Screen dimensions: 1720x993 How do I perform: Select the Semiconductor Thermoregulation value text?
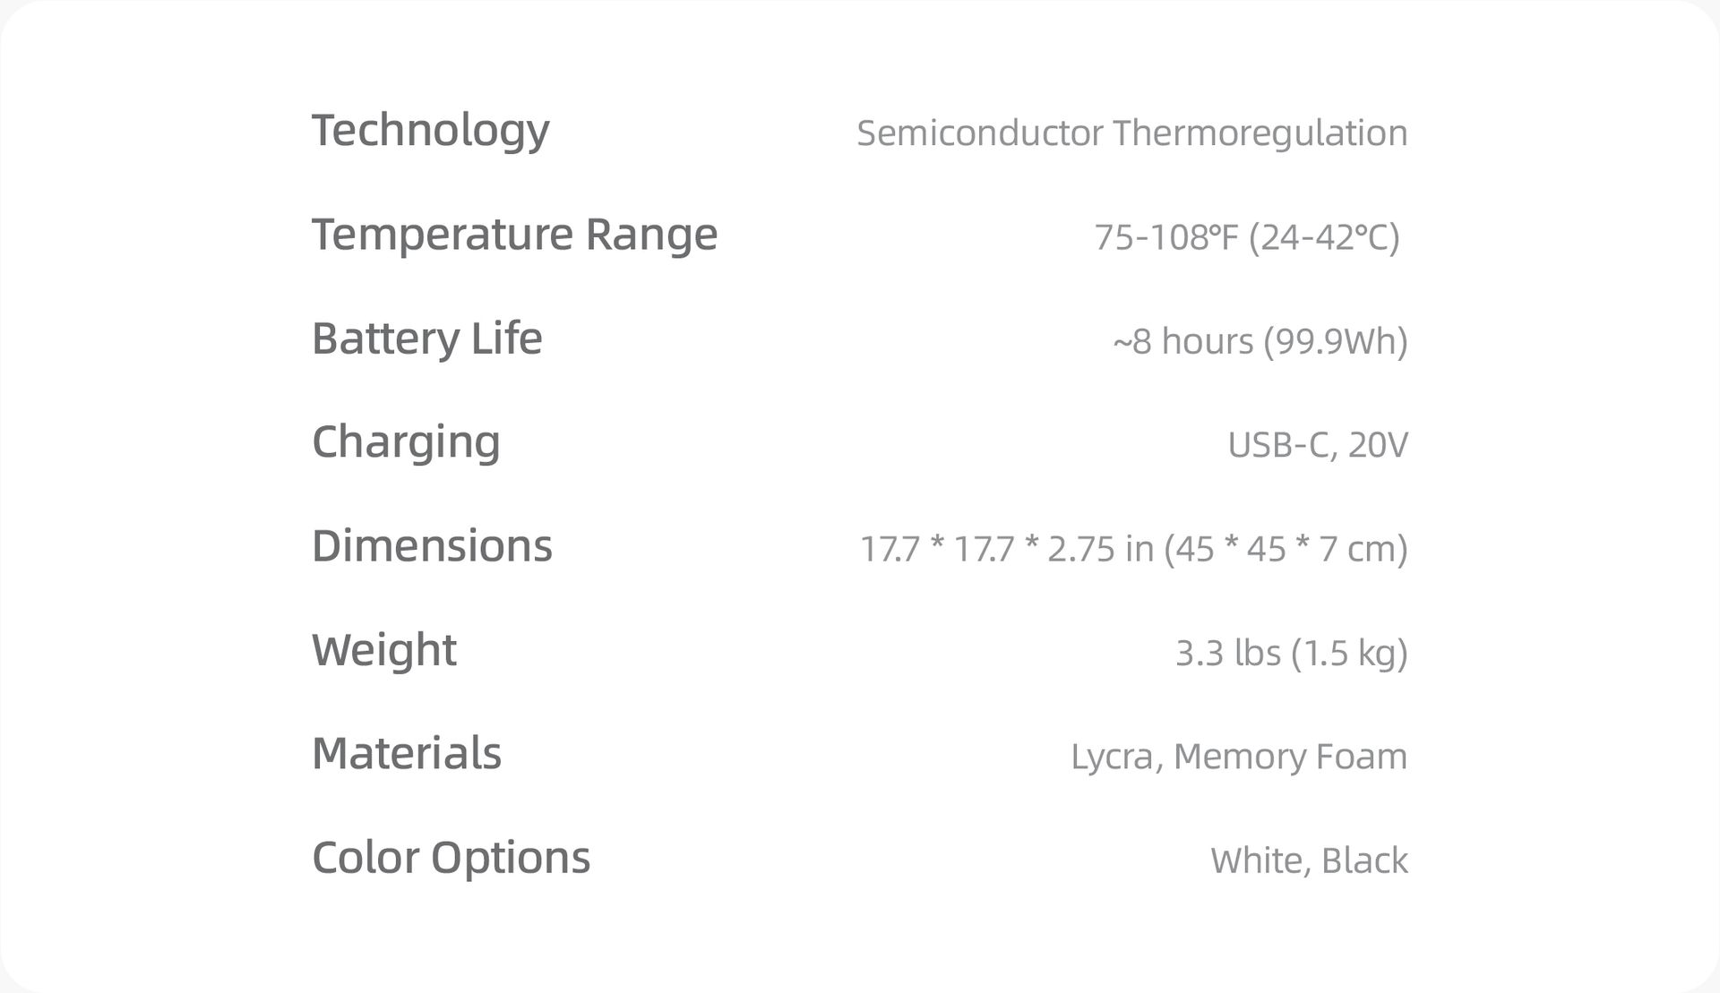[x=1131, y=133]
